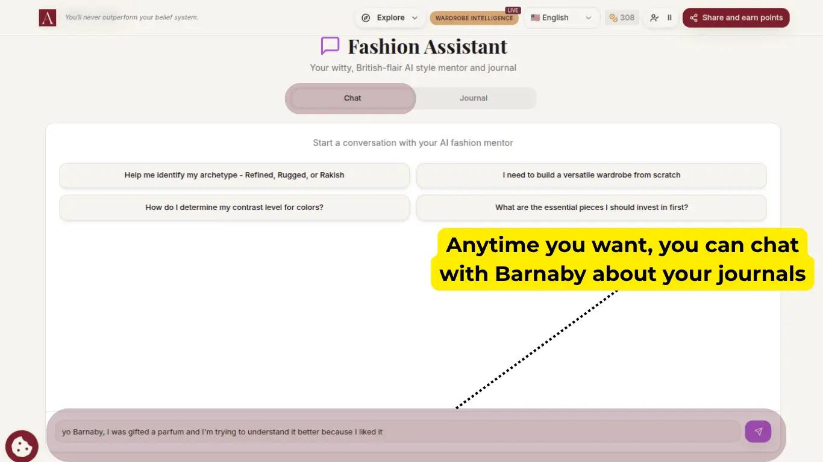823x462 pixels.
Task: Open the Explore dropdown menu
Action: (x=389, y=18)
